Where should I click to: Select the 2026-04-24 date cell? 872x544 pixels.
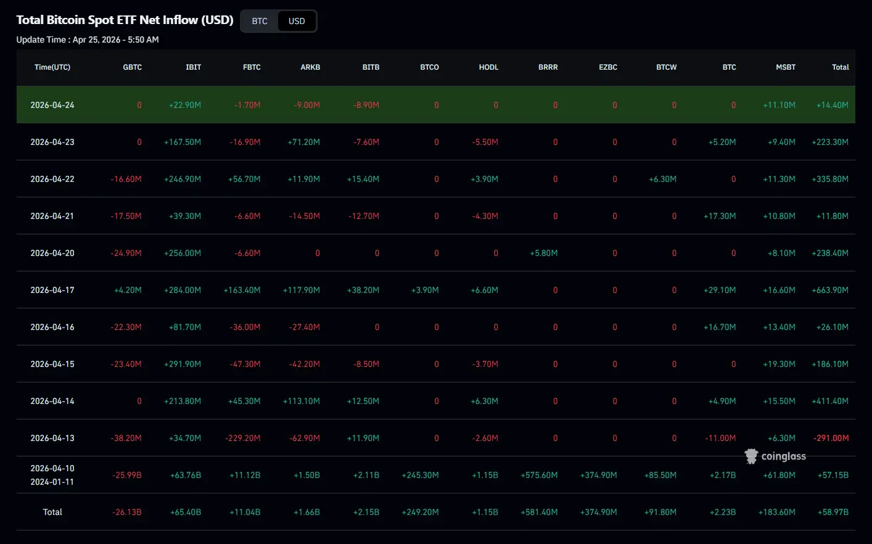coord(52,105)
